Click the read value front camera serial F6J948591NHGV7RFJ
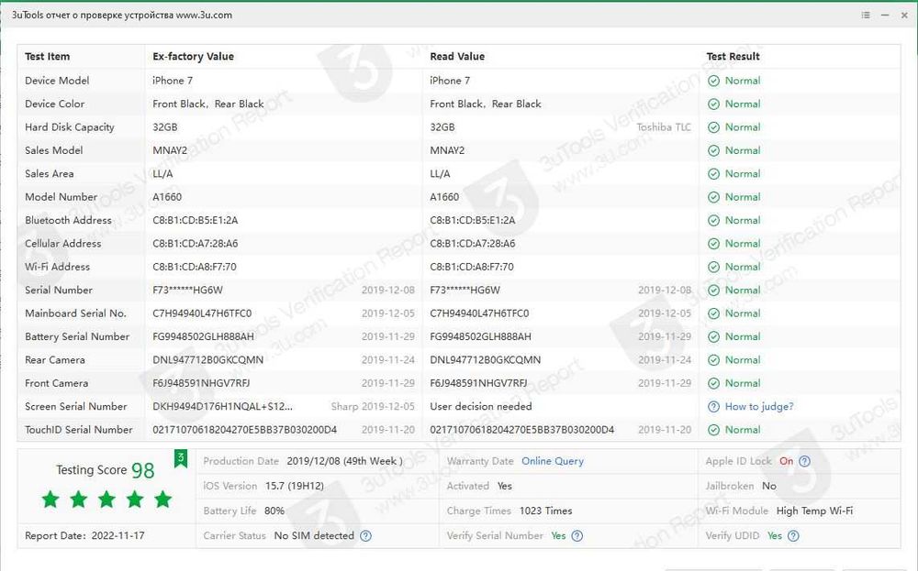Image resolution: width=918 pixels, height=571 pixels. (478, 383)
